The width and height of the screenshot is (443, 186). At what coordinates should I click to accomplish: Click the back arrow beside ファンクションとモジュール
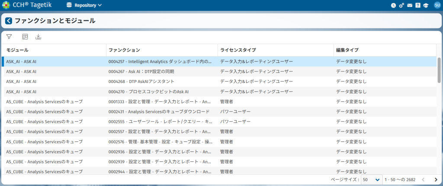point(8,21)
